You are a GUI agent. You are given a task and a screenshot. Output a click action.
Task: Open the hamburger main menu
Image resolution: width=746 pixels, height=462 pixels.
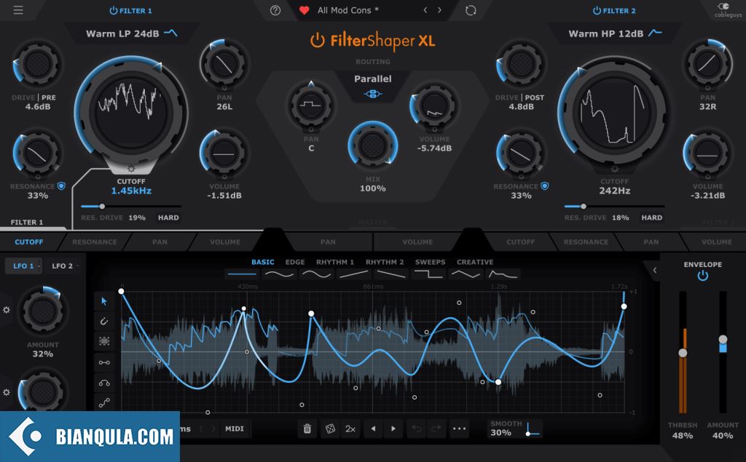click(x=18, y=10)
